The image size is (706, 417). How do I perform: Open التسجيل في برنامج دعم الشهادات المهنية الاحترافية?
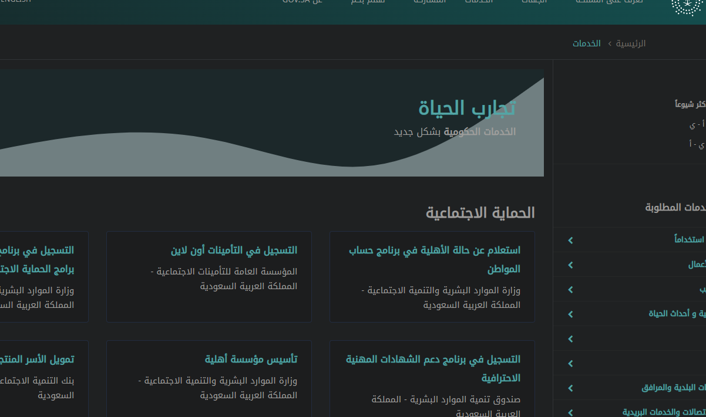(433, 368)
